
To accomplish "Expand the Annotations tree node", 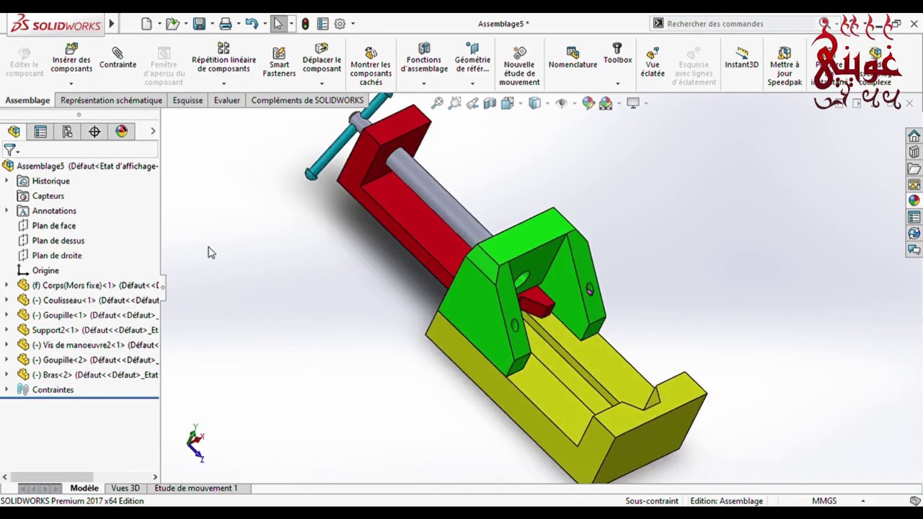I will pos(6,210).
